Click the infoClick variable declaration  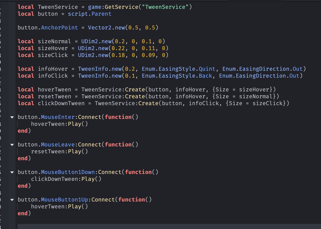coord(53,76)
